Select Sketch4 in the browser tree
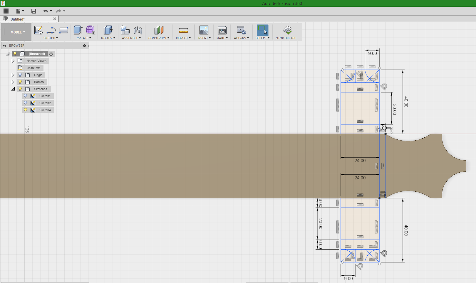 coord(45,110)
